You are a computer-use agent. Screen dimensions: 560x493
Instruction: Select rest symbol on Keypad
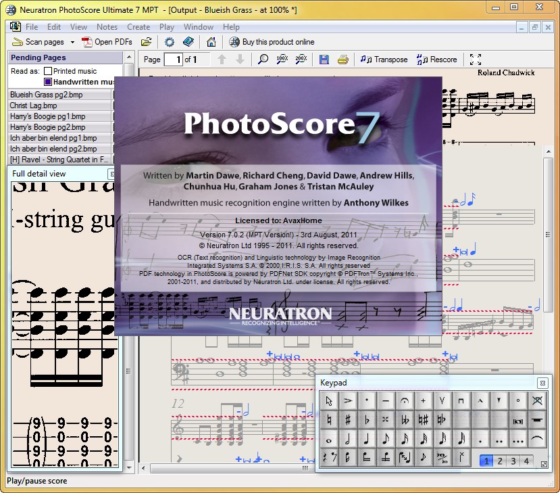tap(329, 458)
